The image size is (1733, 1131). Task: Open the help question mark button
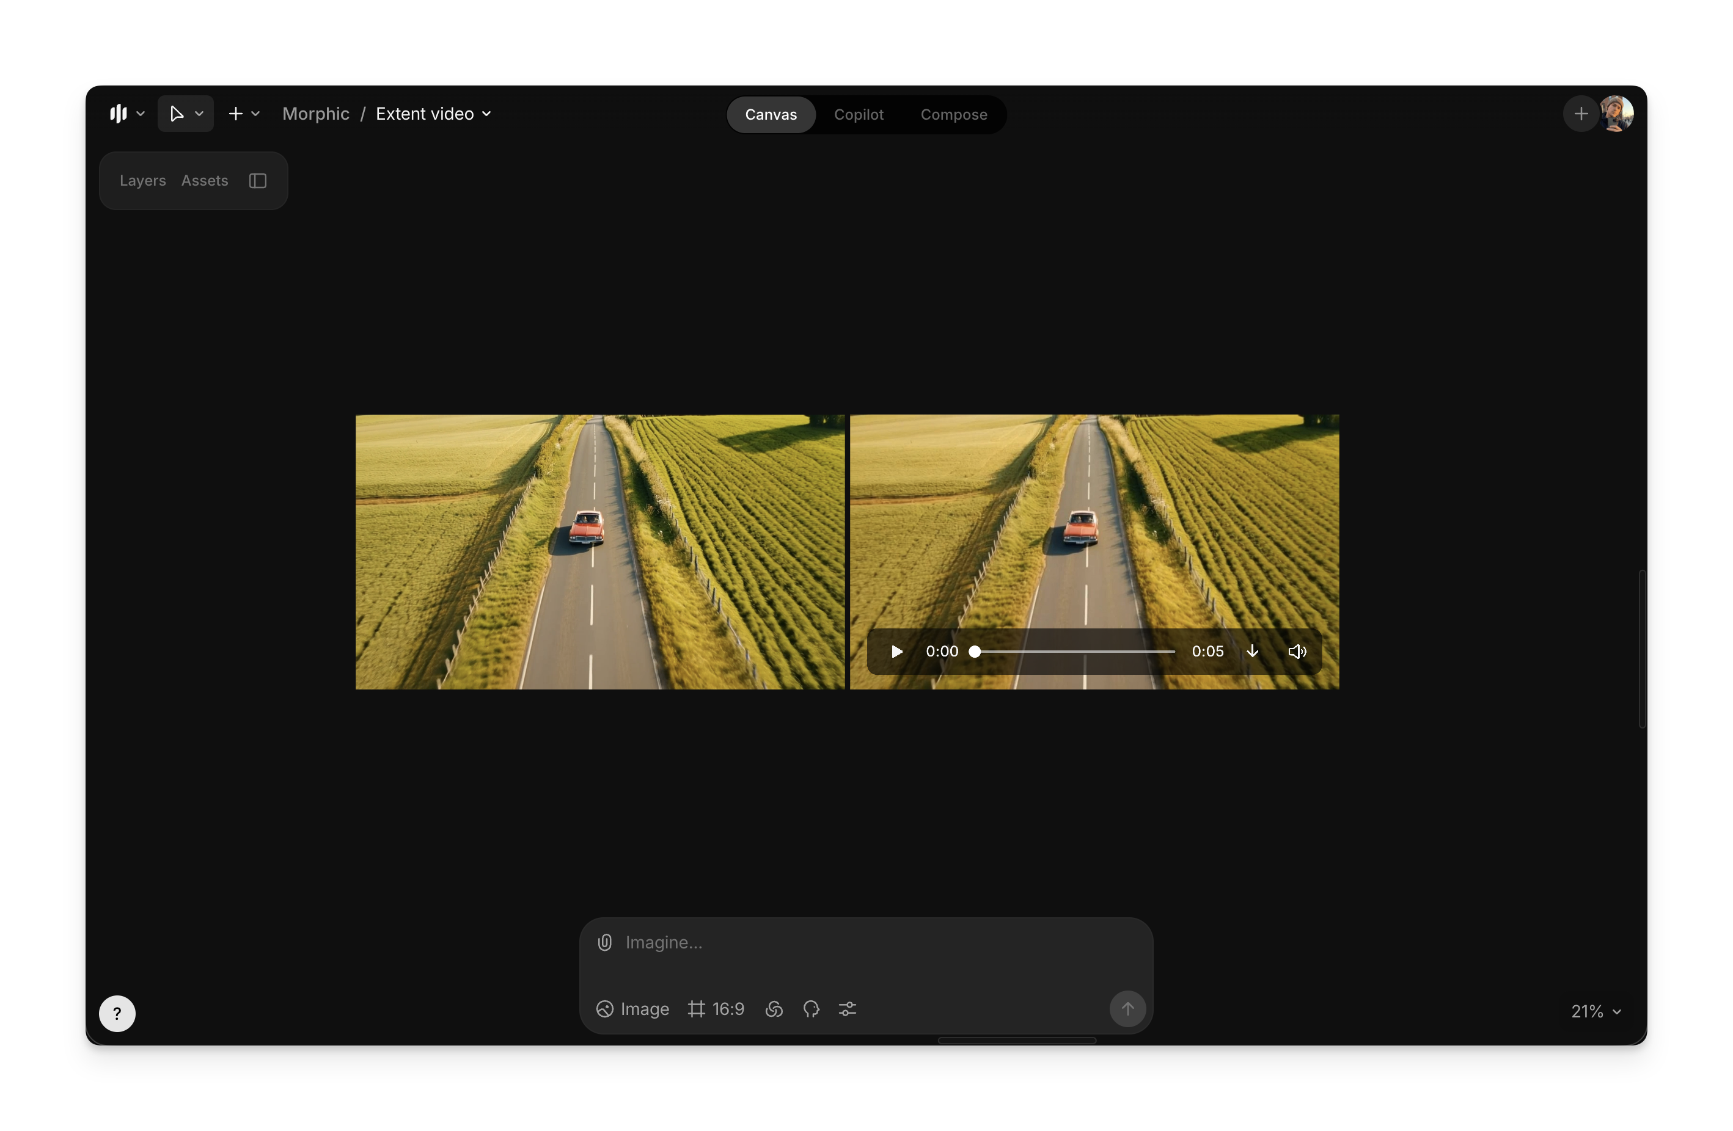[117, 1013]
